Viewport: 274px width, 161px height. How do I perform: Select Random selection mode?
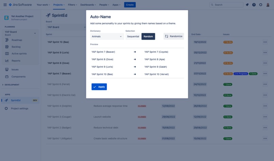(148, 36)
